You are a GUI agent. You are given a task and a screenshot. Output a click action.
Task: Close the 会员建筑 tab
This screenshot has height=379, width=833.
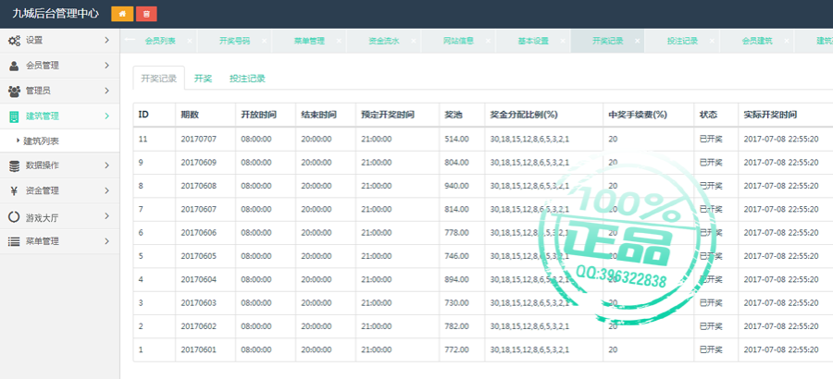[x=786, y=41]
